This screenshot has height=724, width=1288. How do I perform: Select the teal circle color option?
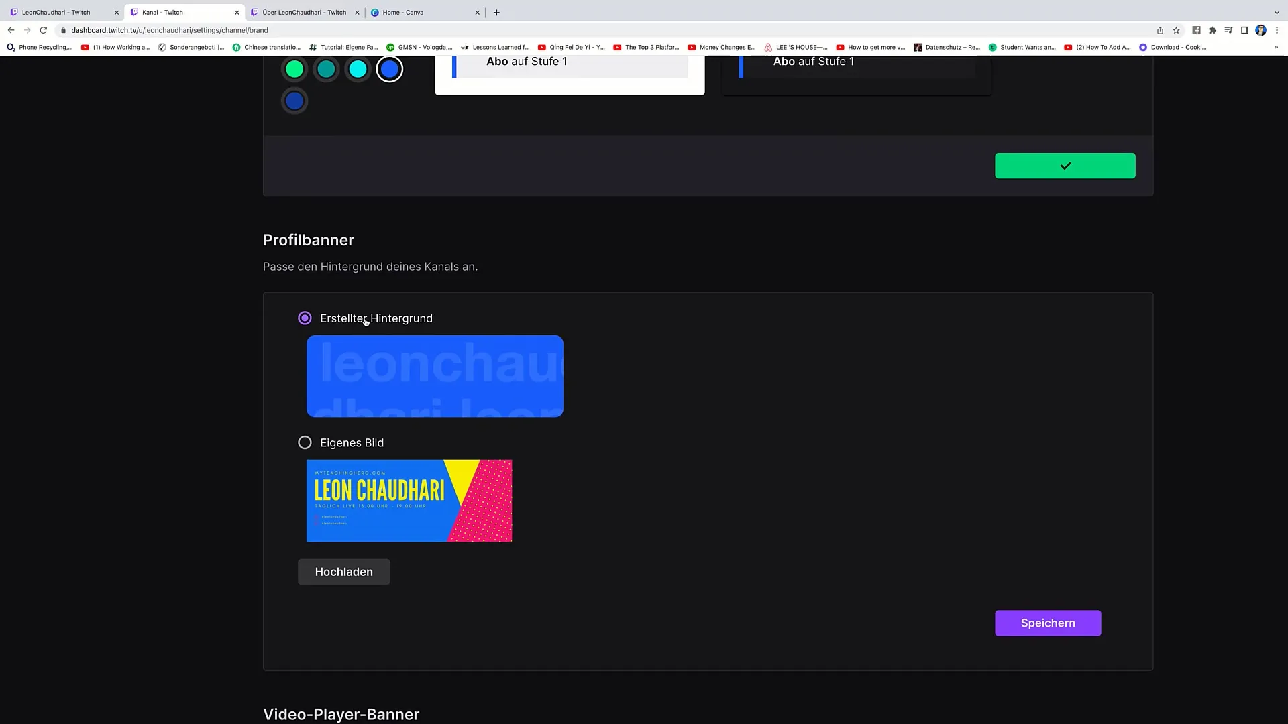(327, 68)
